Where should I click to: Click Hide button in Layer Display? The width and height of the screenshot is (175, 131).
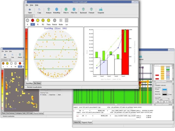click(164, 102)
